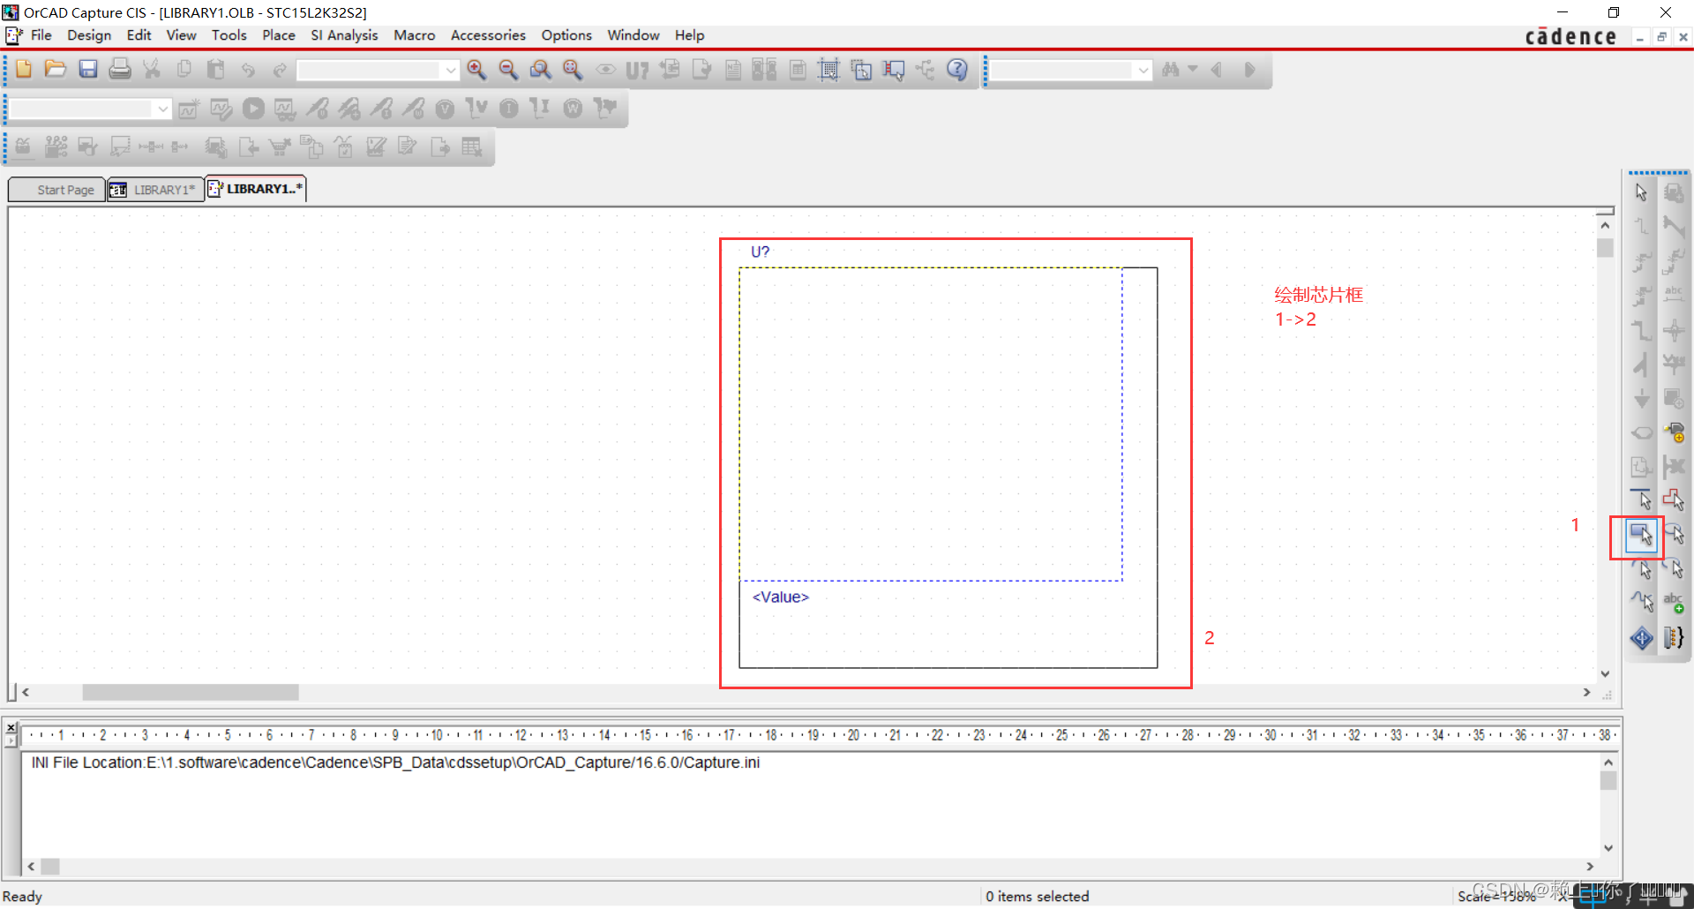Pick the Place Elliptical Arc tool
The image size is (1694, 909).
[1674, 568]
